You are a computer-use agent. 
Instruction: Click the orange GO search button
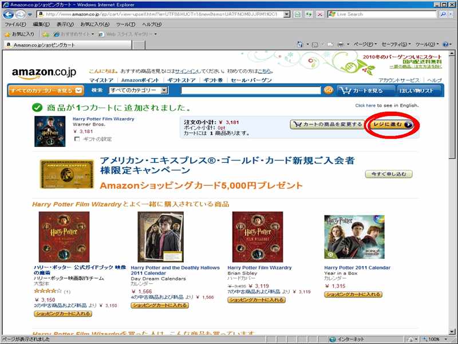[329, 91]
